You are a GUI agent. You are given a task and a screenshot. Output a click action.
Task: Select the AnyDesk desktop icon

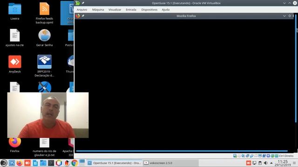14,64
